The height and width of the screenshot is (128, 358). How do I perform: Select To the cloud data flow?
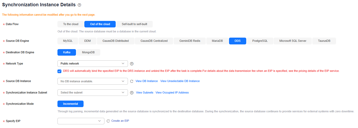71,24
